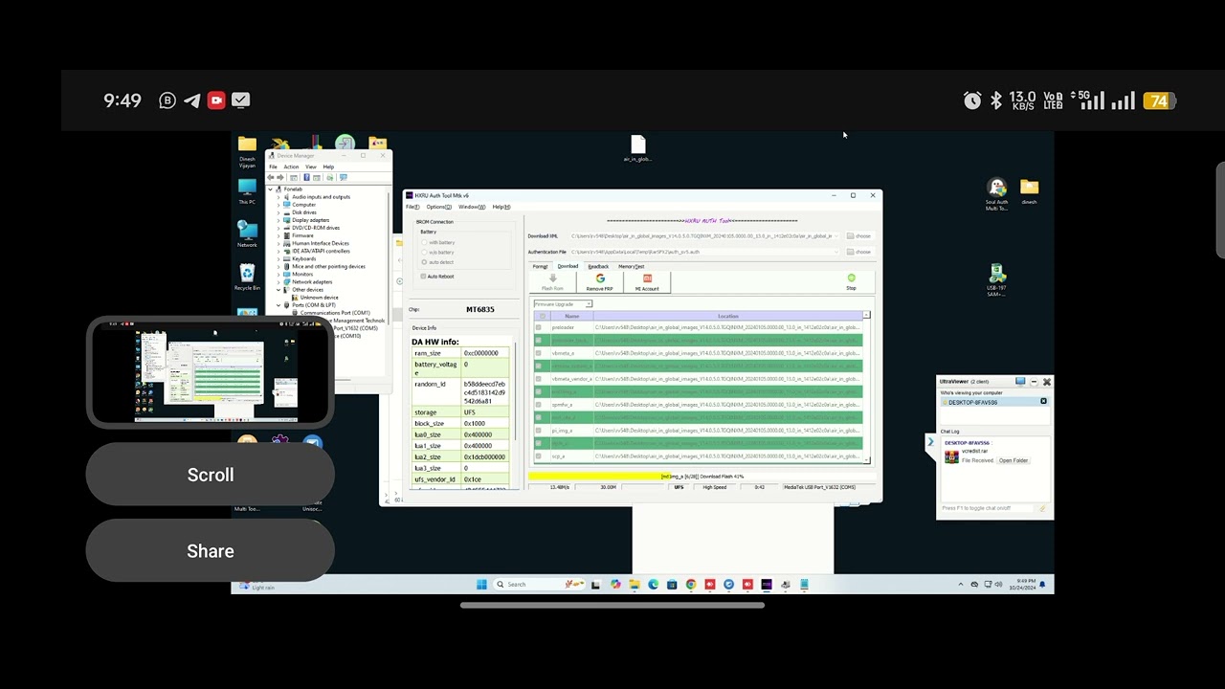Click the green Stop icon
This screenshot has width=1225, height=689.
coord(851,278)
